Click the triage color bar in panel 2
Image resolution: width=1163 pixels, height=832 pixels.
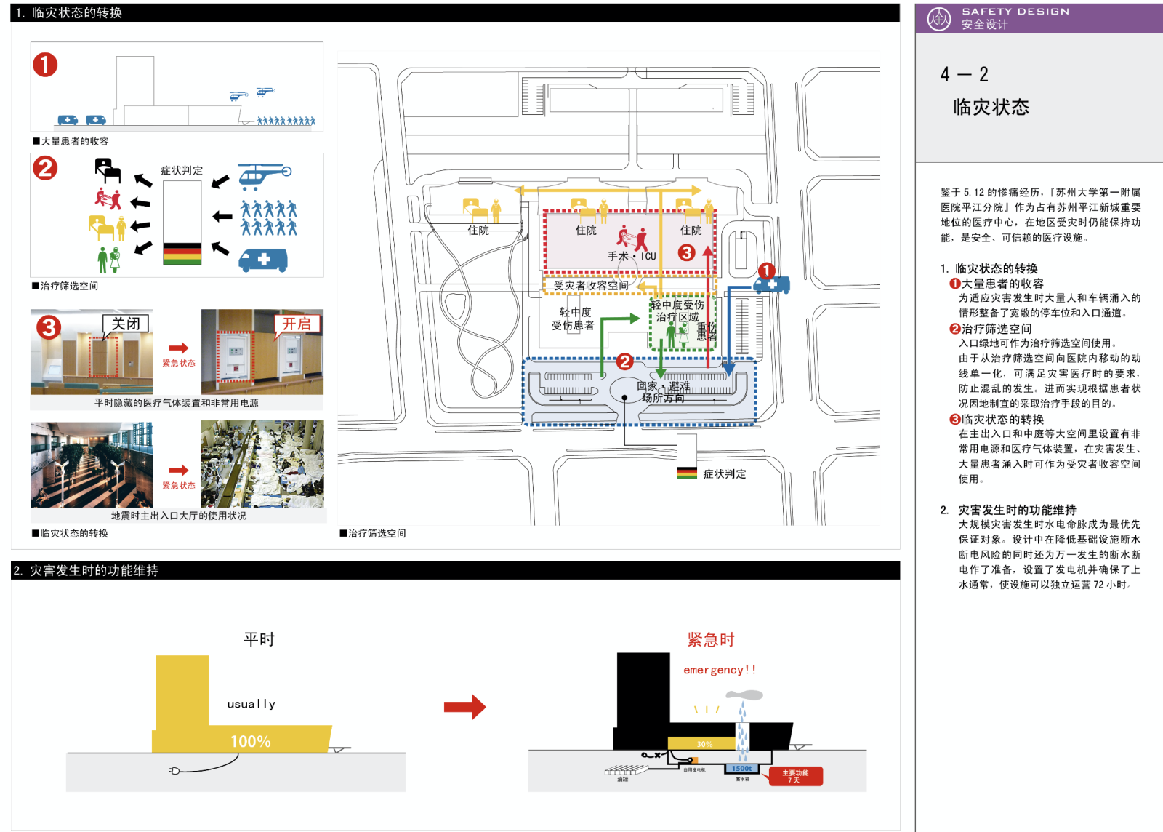click(x=182, y=223)
